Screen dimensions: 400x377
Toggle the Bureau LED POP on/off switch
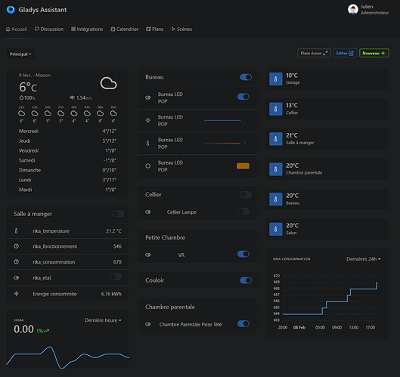[x=243, y=97]
